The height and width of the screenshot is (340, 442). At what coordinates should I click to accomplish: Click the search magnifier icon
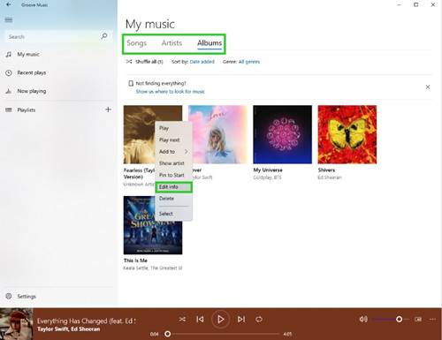[x=104, y=36]
